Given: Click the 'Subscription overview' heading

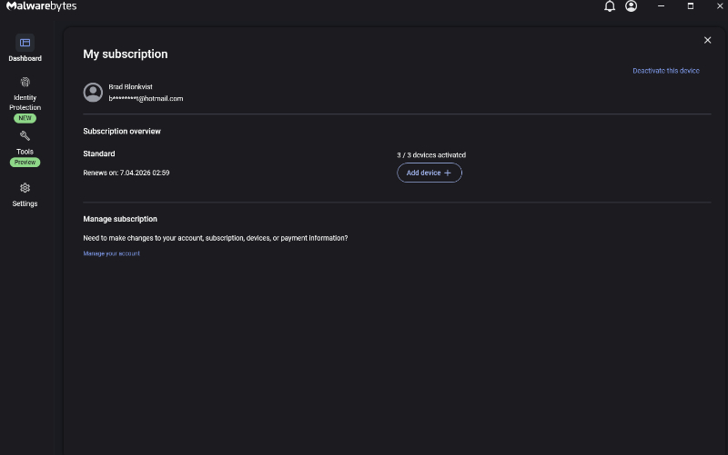Looking at the screenshot, I should 122,131.
